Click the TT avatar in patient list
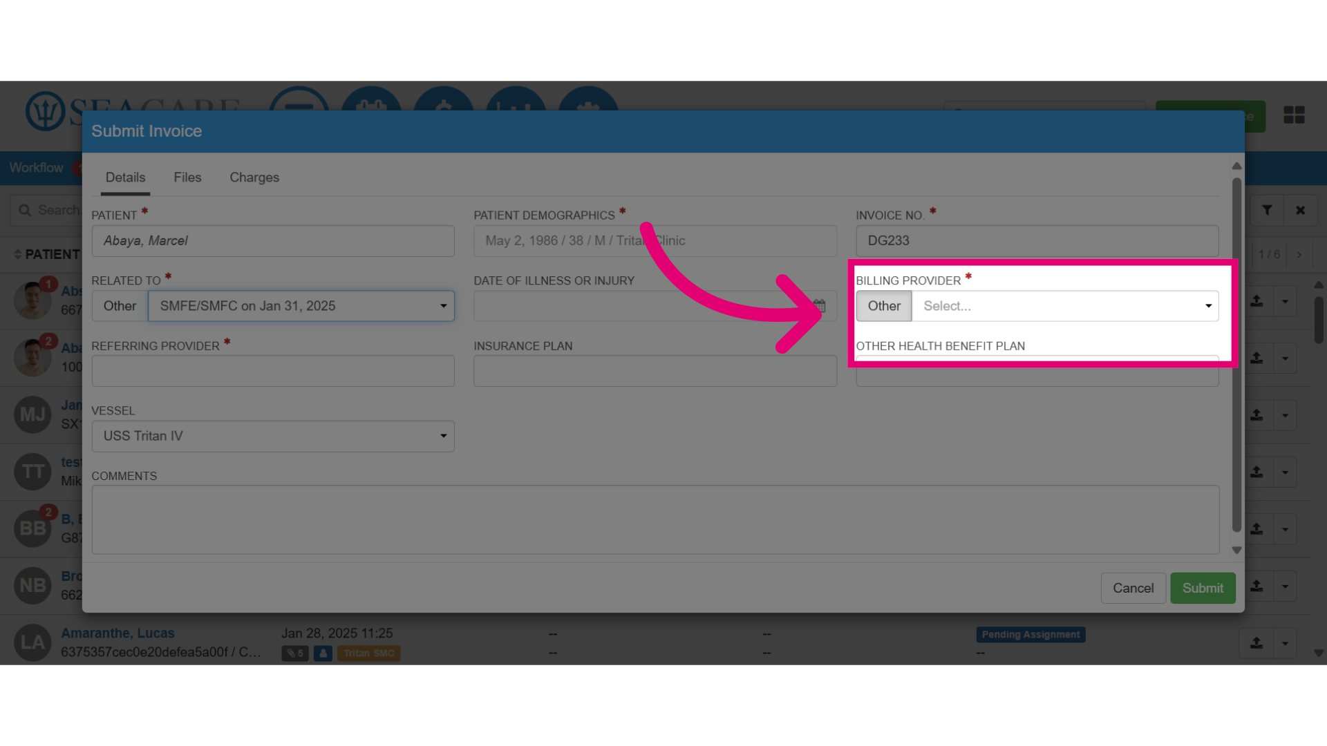The image size is (1327, 746). 32,472
